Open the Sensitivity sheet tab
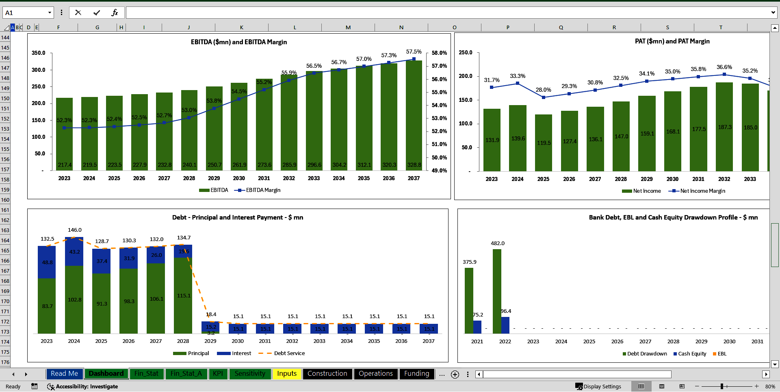Screen dimensions: 780x392 250,374
